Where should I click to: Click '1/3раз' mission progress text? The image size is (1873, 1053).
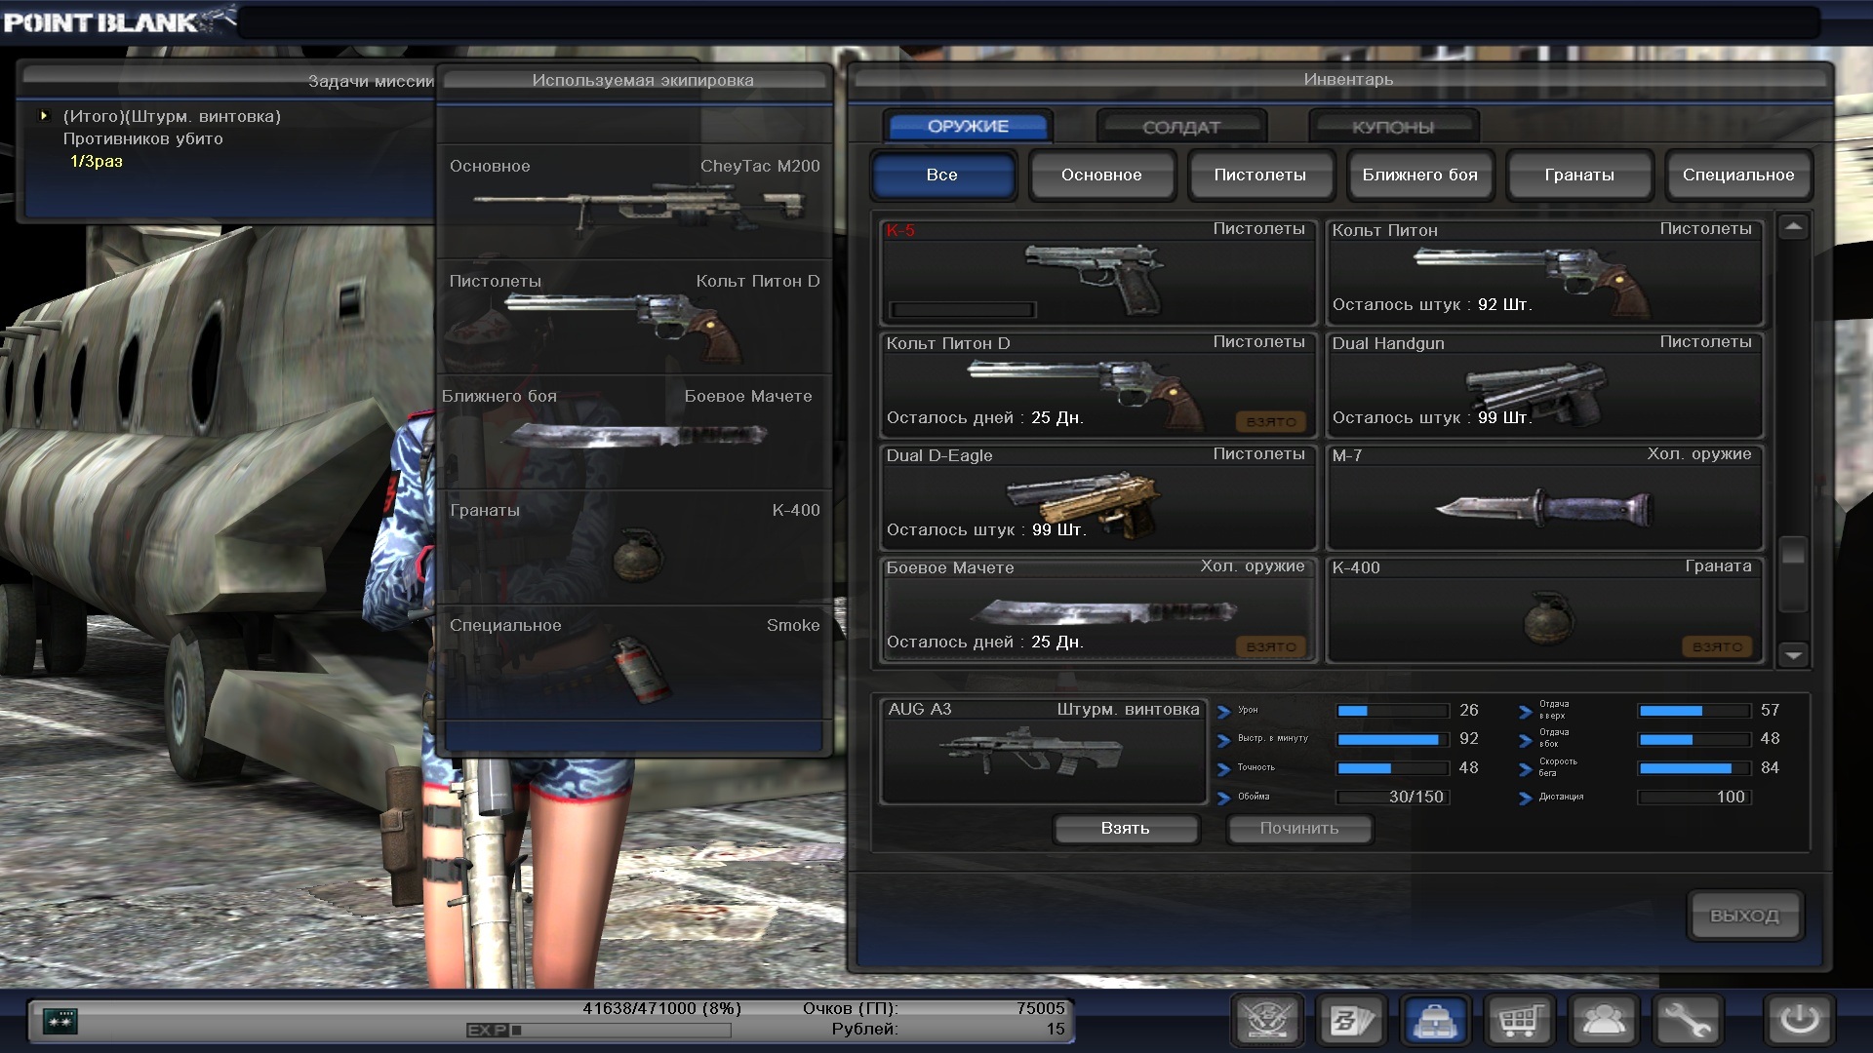97,162
